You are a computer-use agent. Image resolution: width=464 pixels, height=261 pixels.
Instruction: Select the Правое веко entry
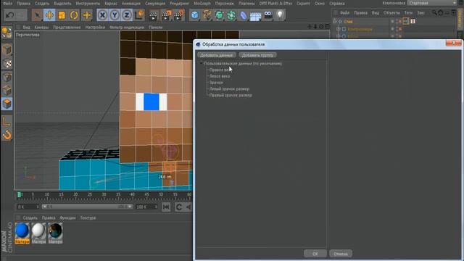click(220, 70)
